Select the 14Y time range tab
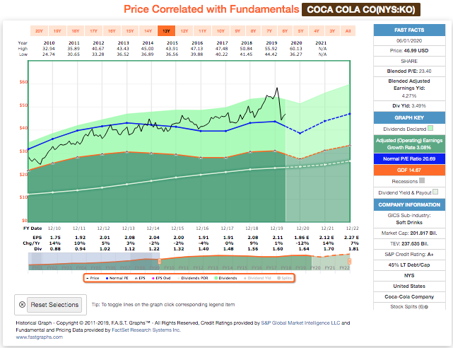The image size is (453, 348). coord(148,31)
